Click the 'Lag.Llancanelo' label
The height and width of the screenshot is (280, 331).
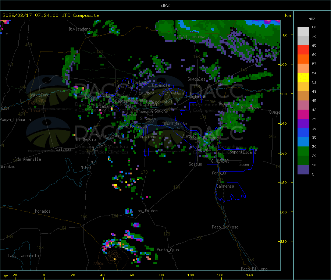(x=23, y=256)
